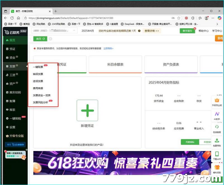Screen dimensions: 224x185
Task: Click the 下载APP phone icon
Action: click(217, 156)
